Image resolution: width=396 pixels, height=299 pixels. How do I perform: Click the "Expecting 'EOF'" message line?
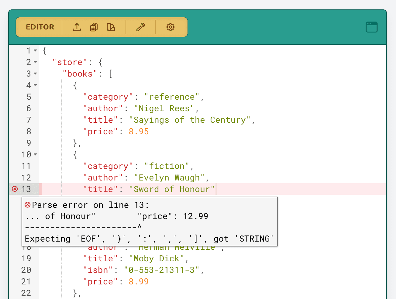tap(149, 239)
